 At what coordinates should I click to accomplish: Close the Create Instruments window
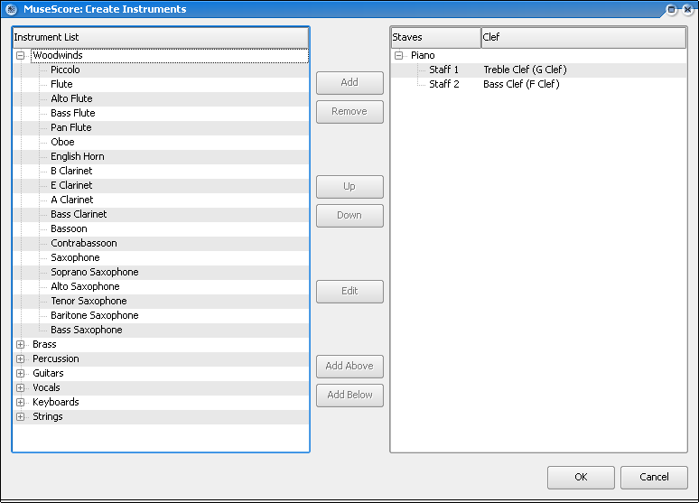tap(687, 9)
